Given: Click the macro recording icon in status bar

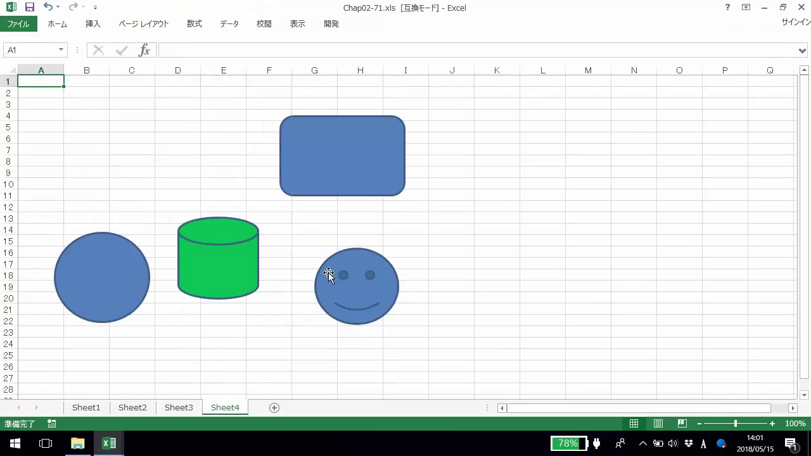Looking at the screenshot, I should (52, 424).
